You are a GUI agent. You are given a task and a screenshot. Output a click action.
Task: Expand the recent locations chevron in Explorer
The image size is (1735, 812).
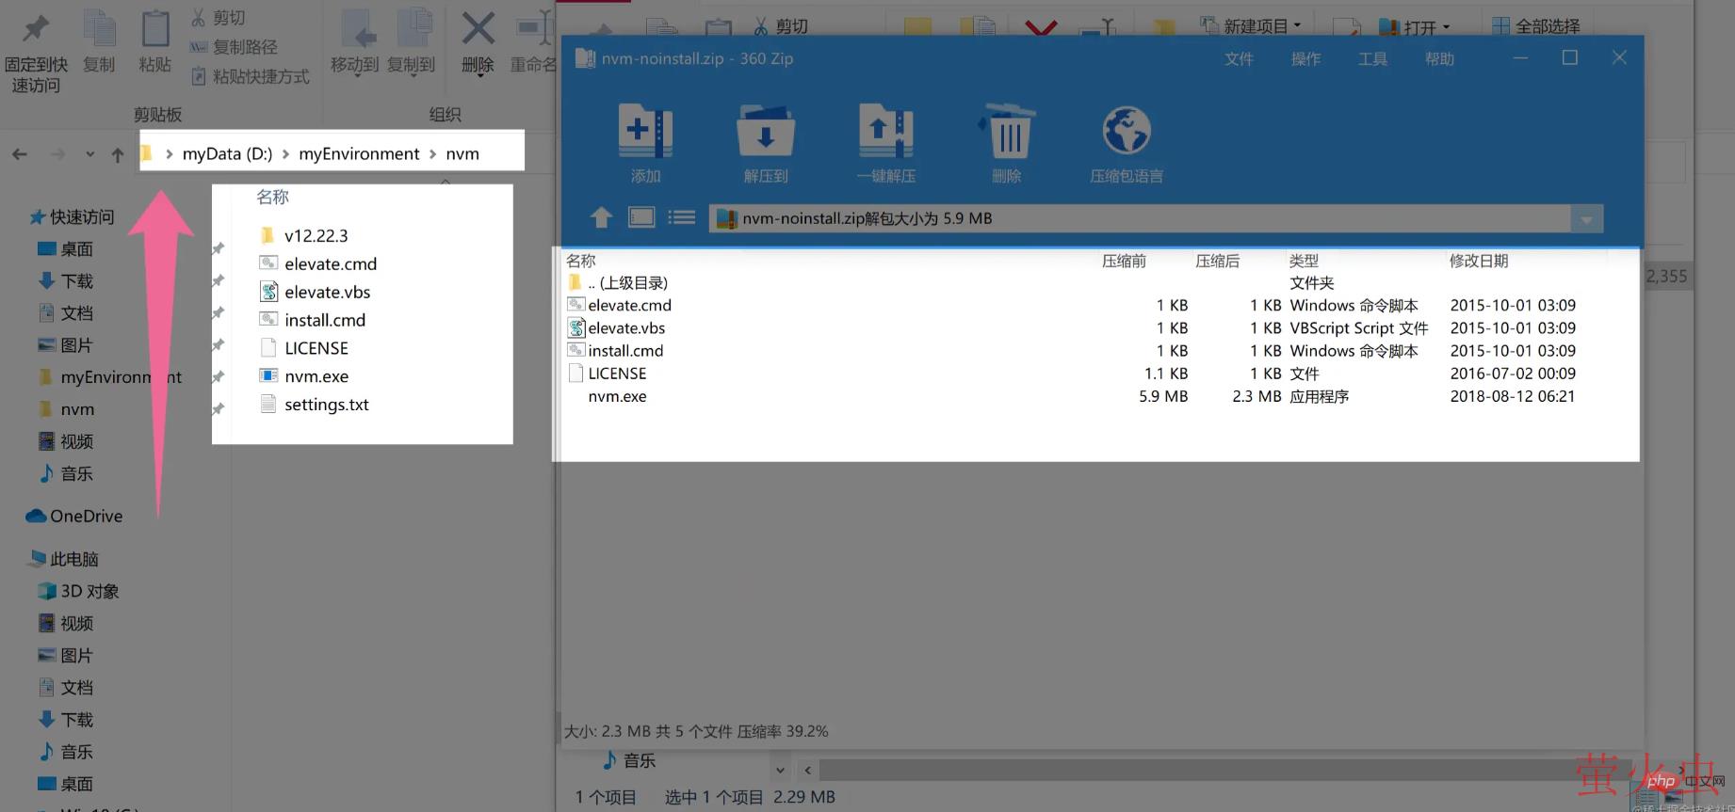tap(89, 154)
